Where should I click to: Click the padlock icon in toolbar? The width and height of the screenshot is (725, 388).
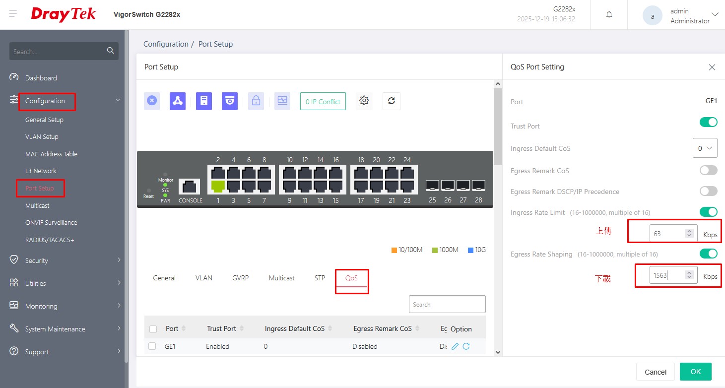click(256, 101)
